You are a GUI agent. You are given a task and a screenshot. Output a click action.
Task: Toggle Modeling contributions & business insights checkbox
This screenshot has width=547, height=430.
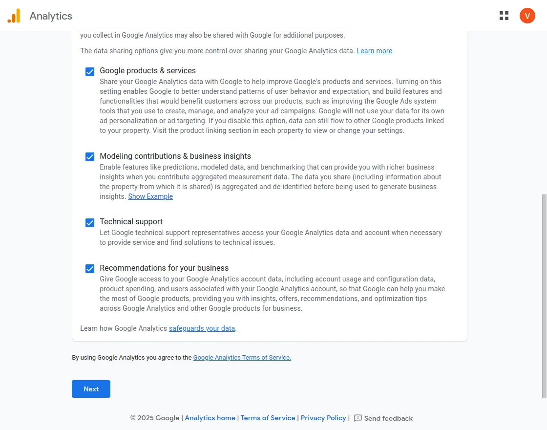point(90,157)
